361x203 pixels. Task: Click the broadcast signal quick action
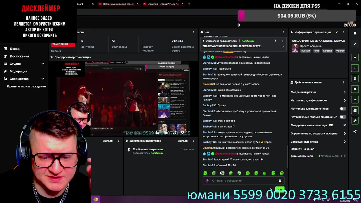pyautogui.click(x=355, y=100)
